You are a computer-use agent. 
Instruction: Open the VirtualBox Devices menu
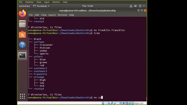(x=56, y=2)
